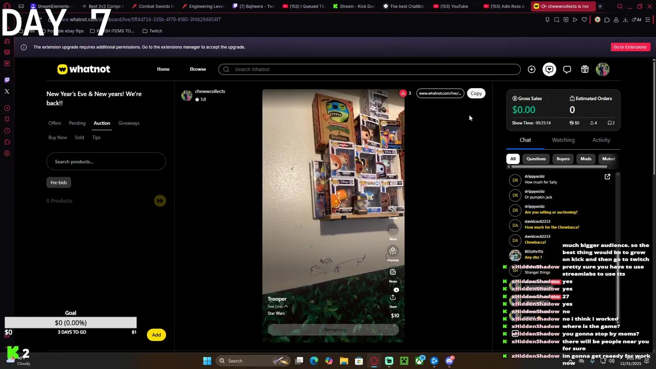Copy the live stream link

coord(476,93)
